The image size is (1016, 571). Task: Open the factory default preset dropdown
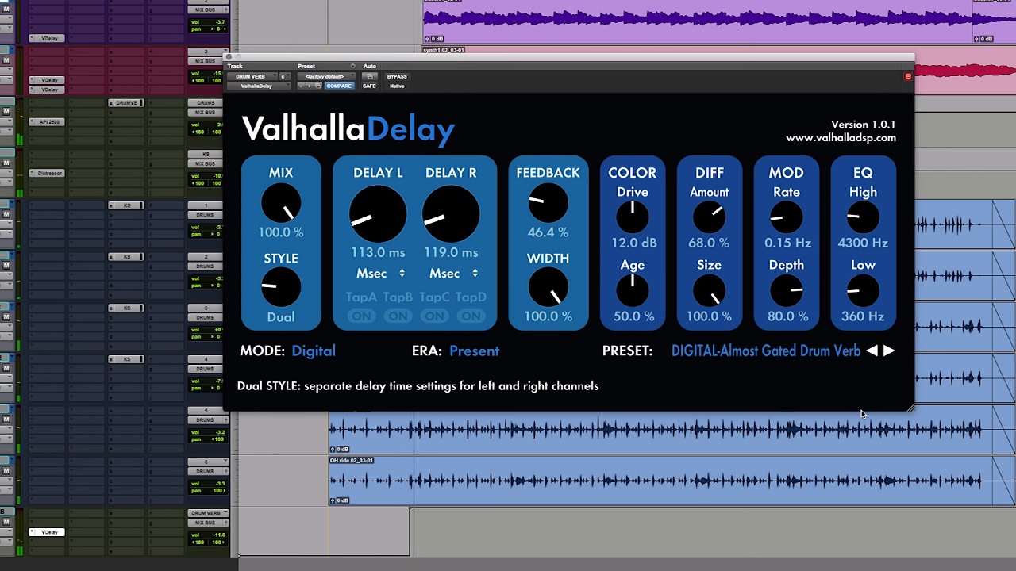tap(325, 77)
